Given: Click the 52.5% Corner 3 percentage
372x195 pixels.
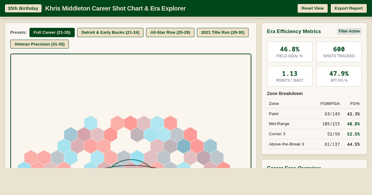Looking at the screenshot, I should (353, 134).
